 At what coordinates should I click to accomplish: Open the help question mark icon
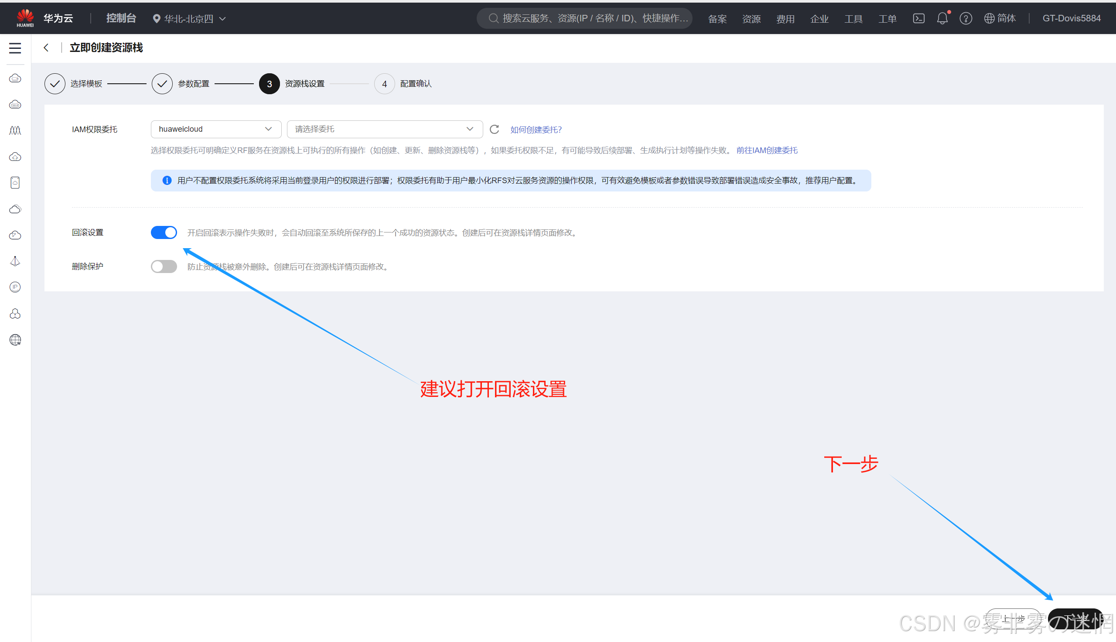pyautogui.click(x=966, y=18)
